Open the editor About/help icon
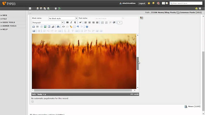The width and height of the screenshot is (205, 115). coord(87,27)
